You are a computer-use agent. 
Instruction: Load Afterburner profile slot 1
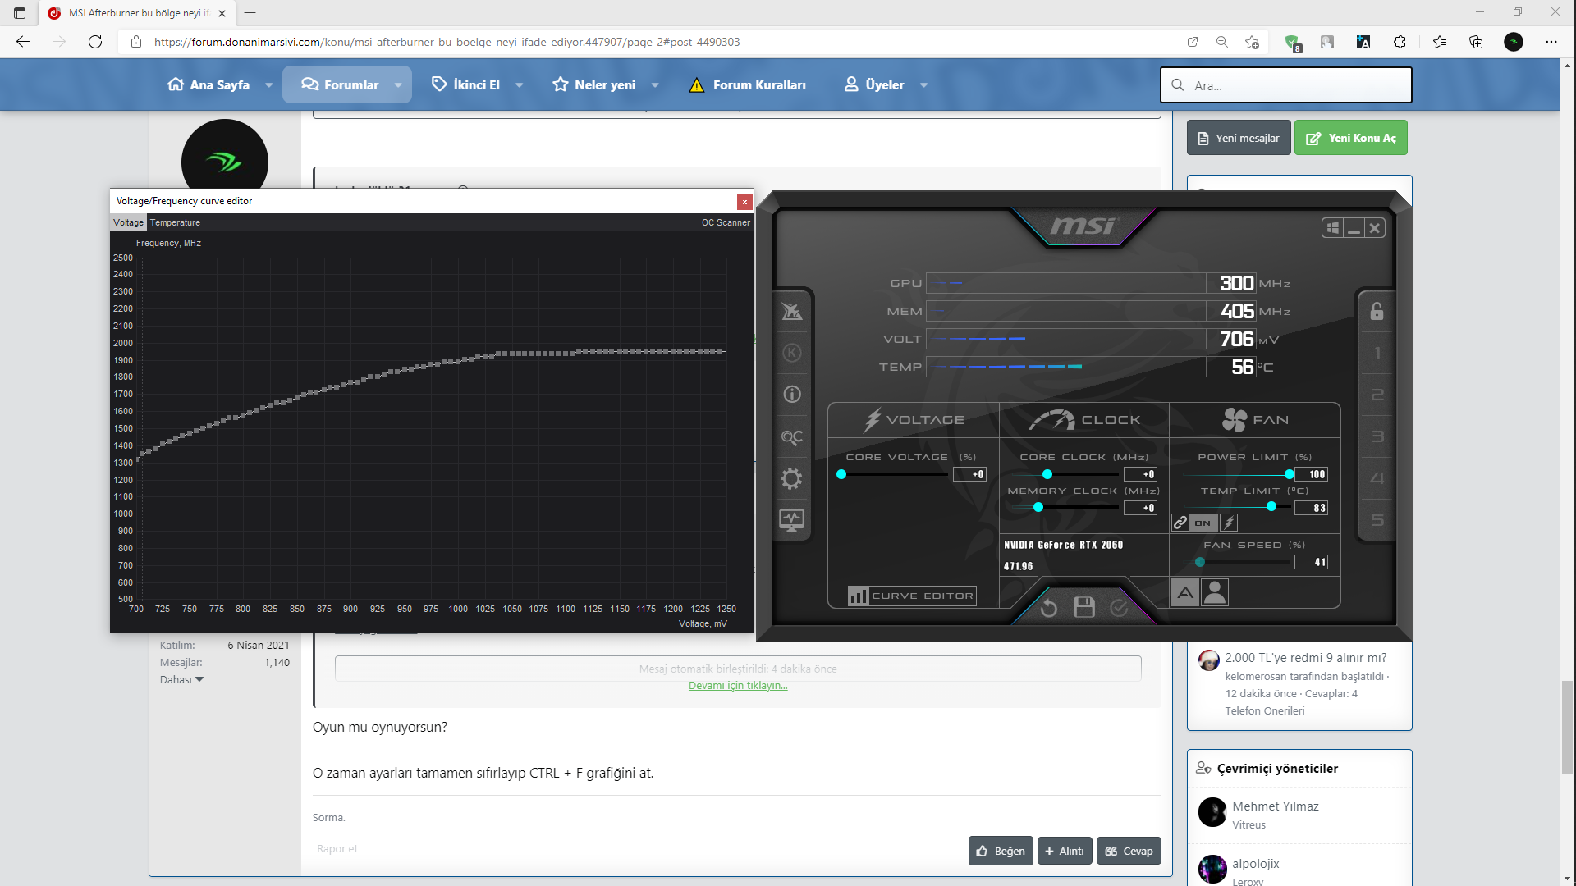point(1377,353)
